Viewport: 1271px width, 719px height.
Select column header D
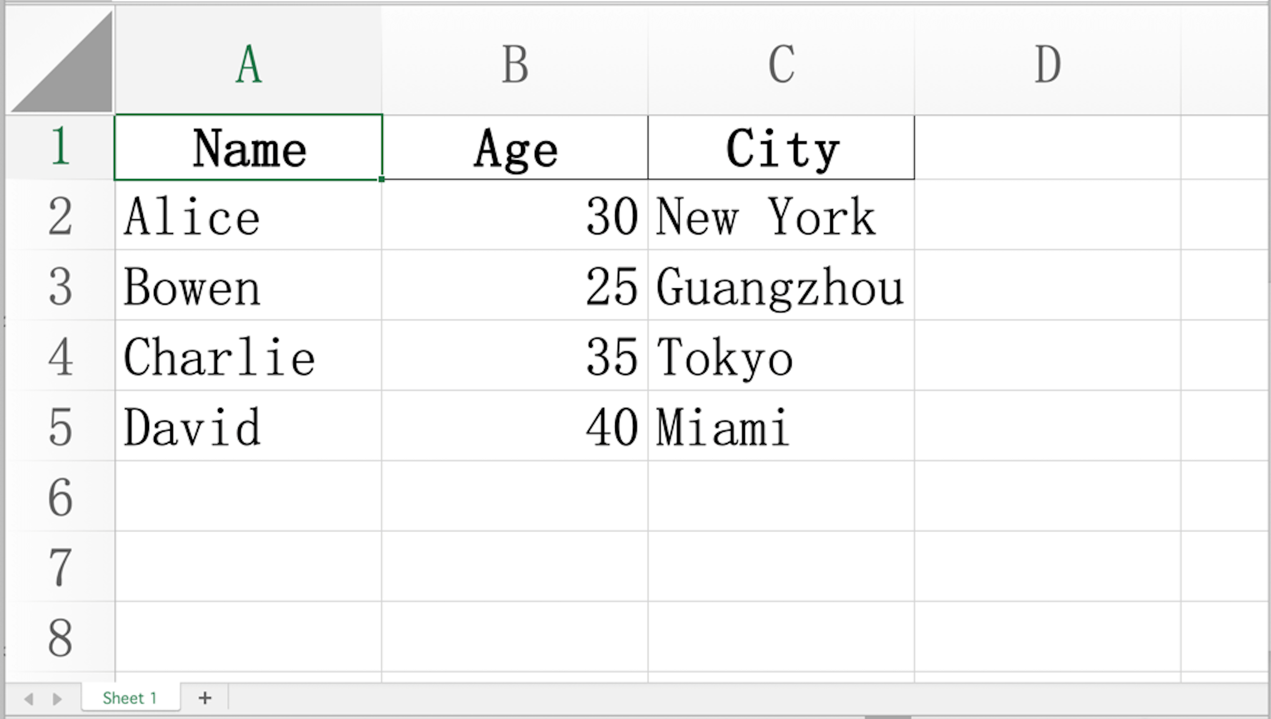pyautogui.click(x=1047, y=61)
